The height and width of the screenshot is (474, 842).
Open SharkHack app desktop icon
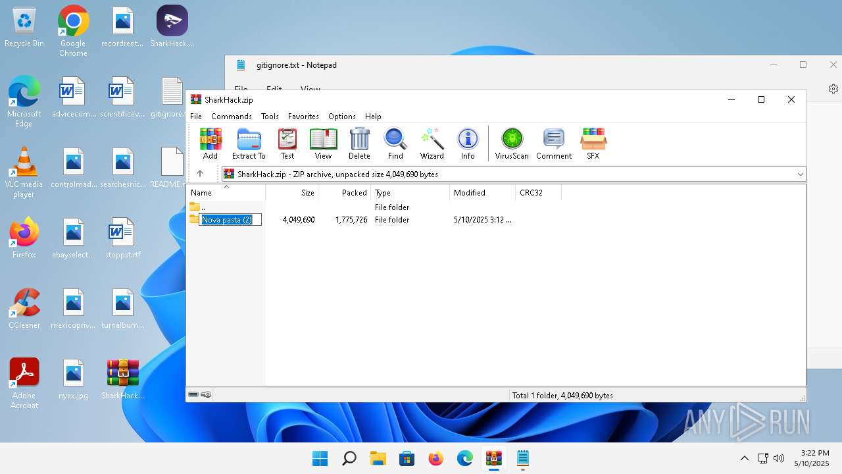(x=172, y=27)
